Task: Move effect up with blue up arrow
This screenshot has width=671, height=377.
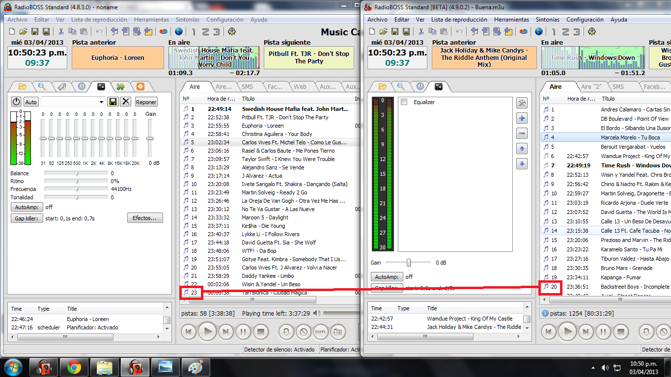Action: tap(522, 149)
